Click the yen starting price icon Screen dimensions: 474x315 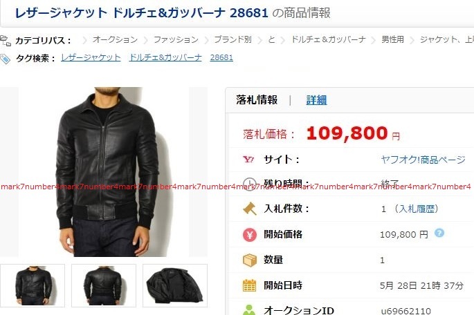click(250, 234)
